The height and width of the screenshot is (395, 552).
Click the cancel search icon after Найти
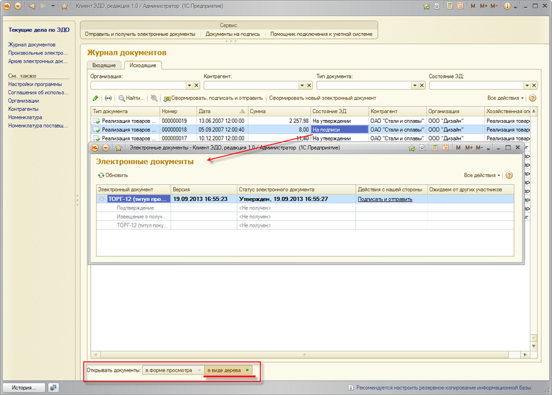(x=154, y=99)
